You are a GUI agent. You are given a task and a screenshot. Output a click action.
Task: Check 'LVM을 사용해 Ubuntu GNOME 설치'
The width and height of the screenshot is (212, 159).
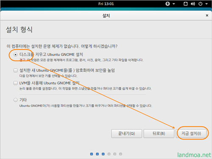pos(16,83)
